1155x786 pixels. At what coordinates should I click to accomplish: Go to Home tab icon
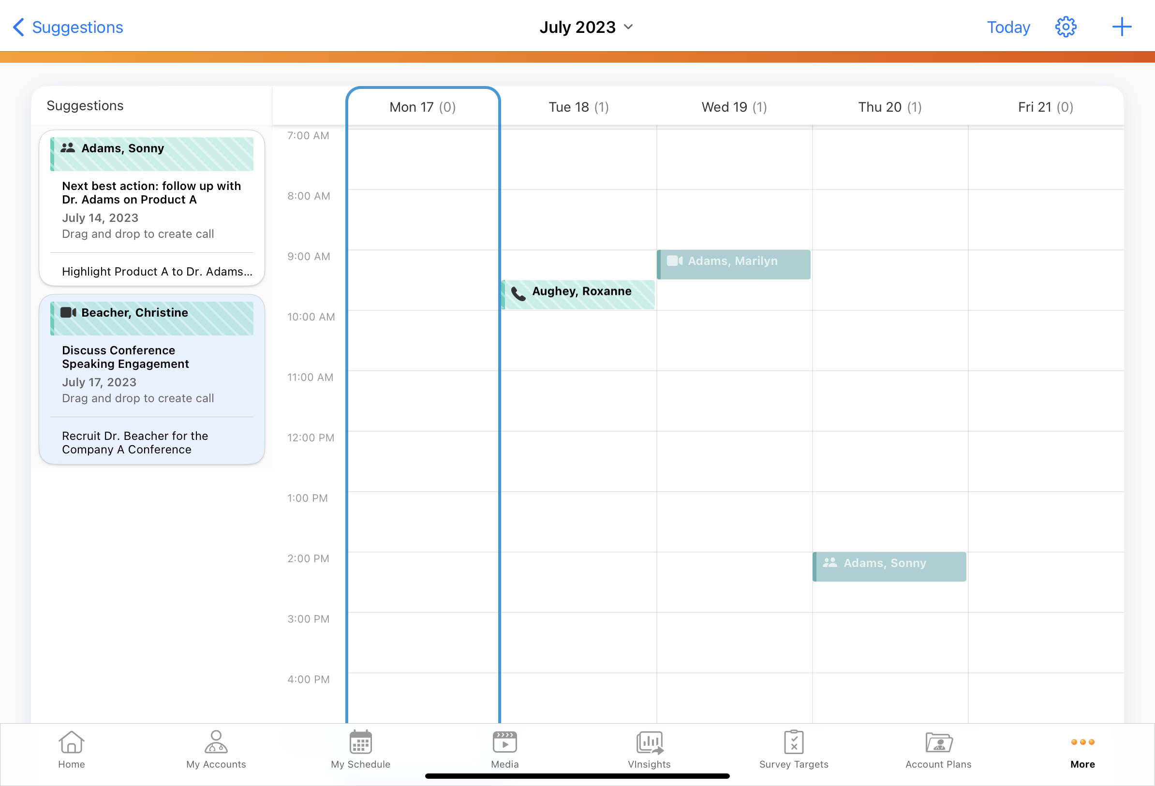(x=71, y=742)
